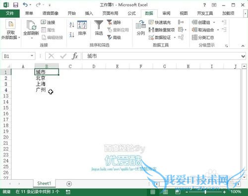This screenshot has width=248, height=196.
Task: Click Connections (连接) button in ribbon
Action: tap(48, 22)
